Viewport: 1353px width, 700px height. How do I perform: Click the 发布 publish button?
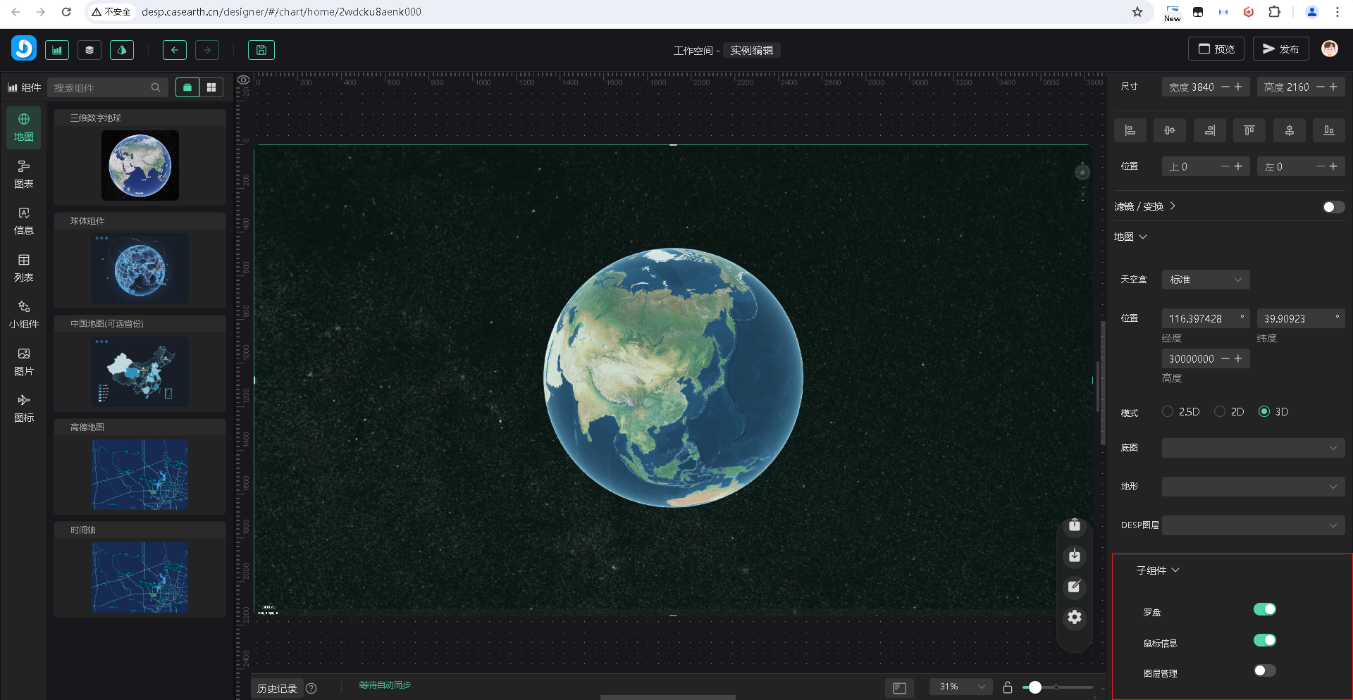(1280, 49)
